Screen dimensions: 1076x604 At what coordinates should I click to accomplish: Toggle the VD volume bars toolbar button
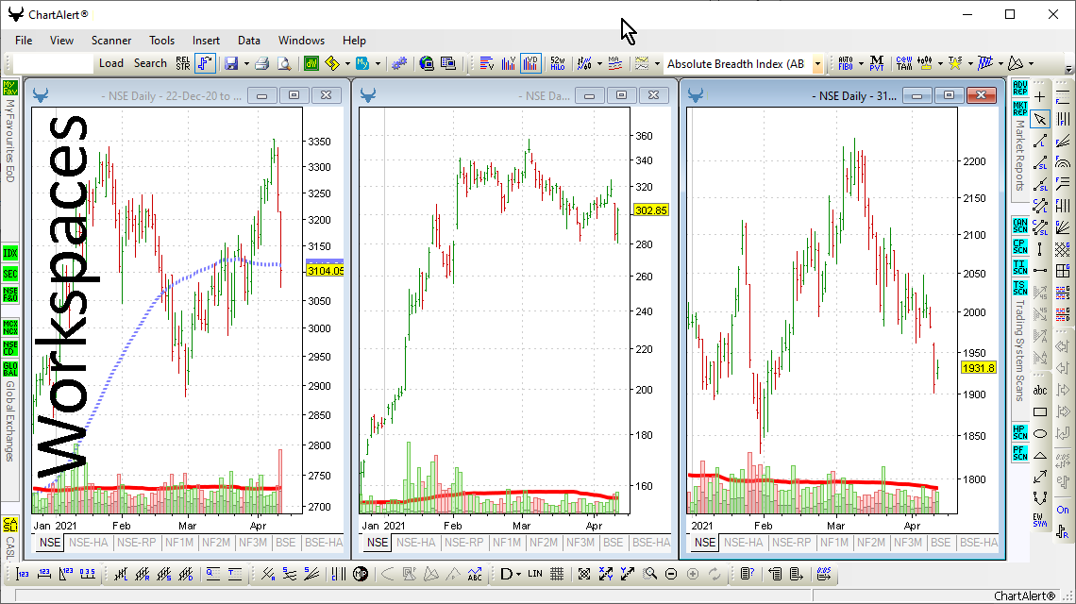(x=530, y=64)
